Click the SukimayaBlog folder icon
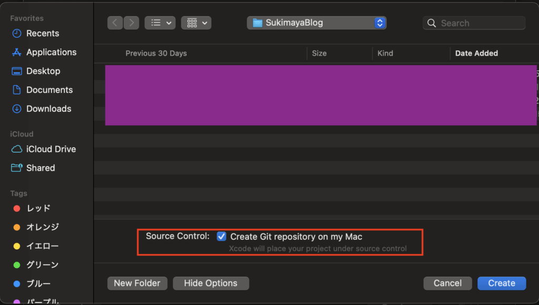The height and width of the screenshot is (305, 539). (257, 23)
